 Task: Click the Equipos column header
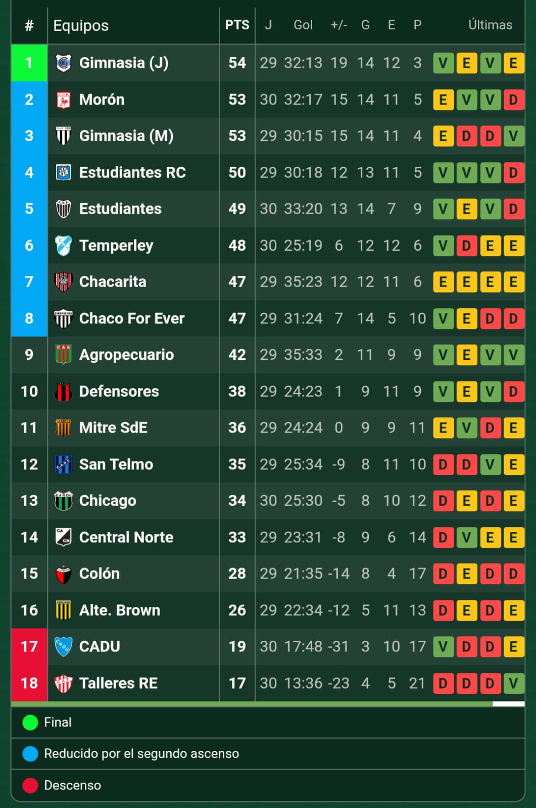tap(81, 26)
